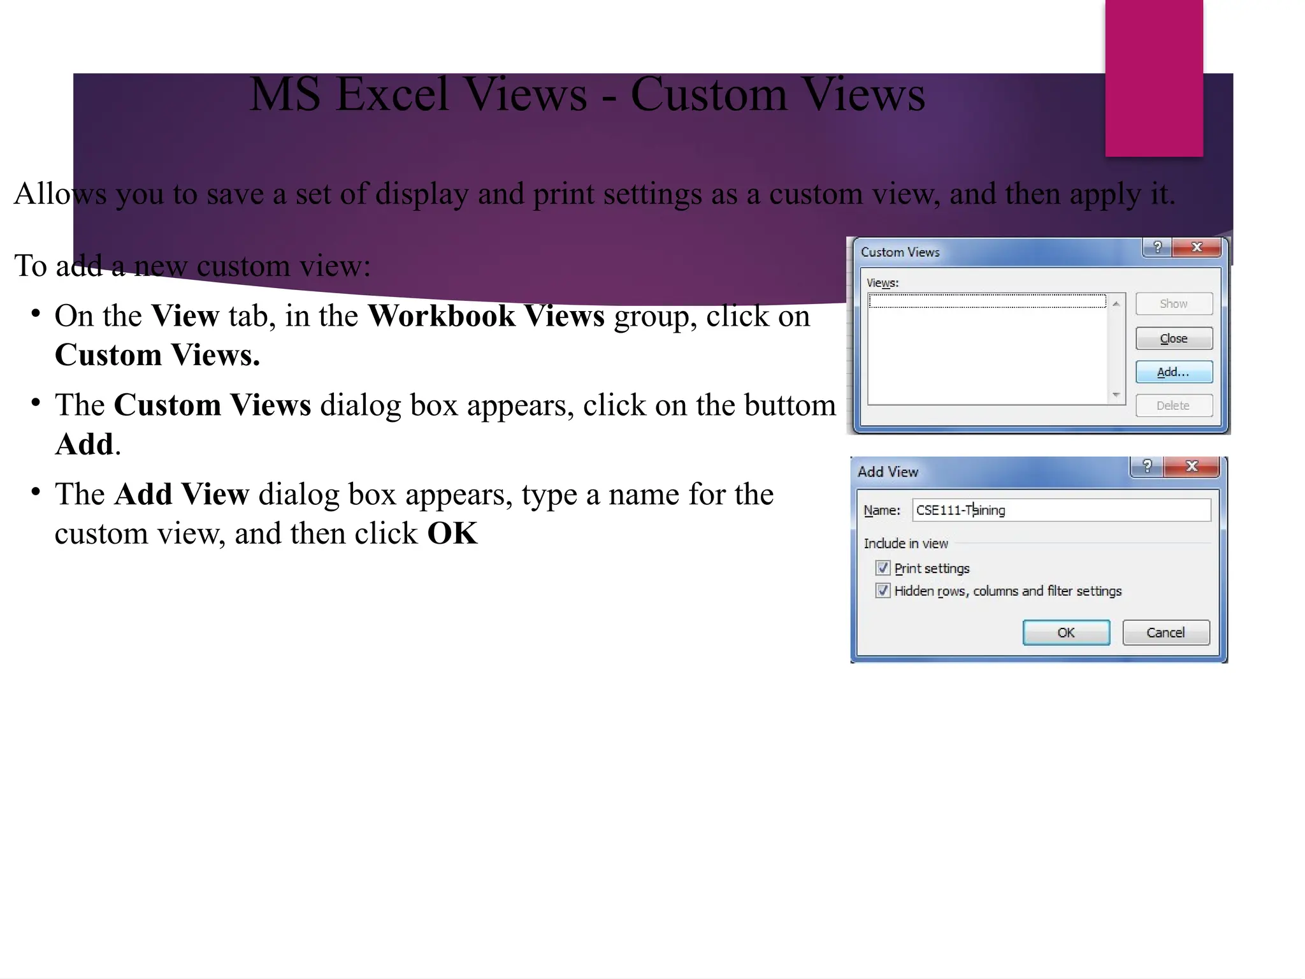The height and width of the screenshot is (979, 1305).
Task: Uncheck Hidden rows, columns and filter settings
Action: tap(883, 590)
